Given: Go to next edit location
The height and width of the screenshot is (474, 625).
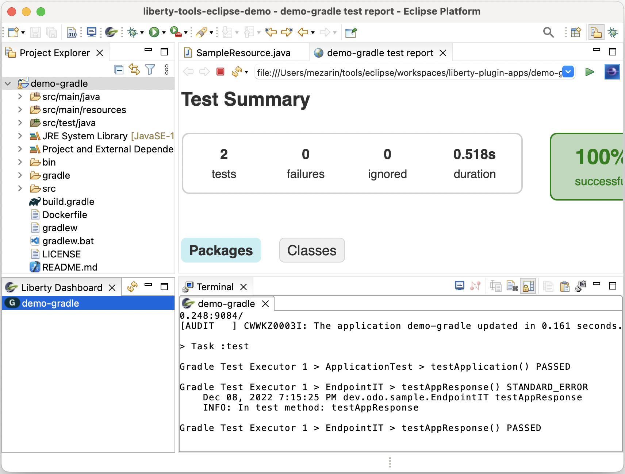Looking at the screenshot, I should pos(287,32).
